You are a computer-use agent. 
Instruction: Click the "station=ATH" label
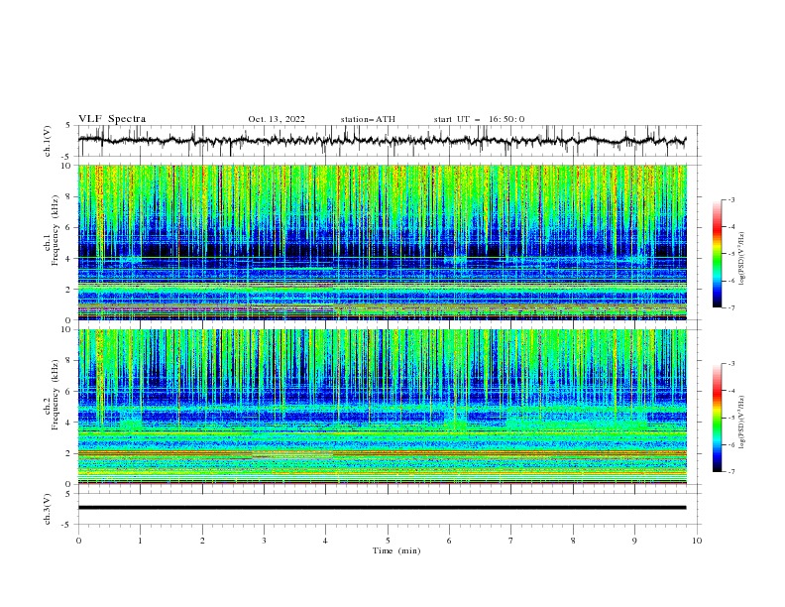pyautogui.click(x=368, y=119)
